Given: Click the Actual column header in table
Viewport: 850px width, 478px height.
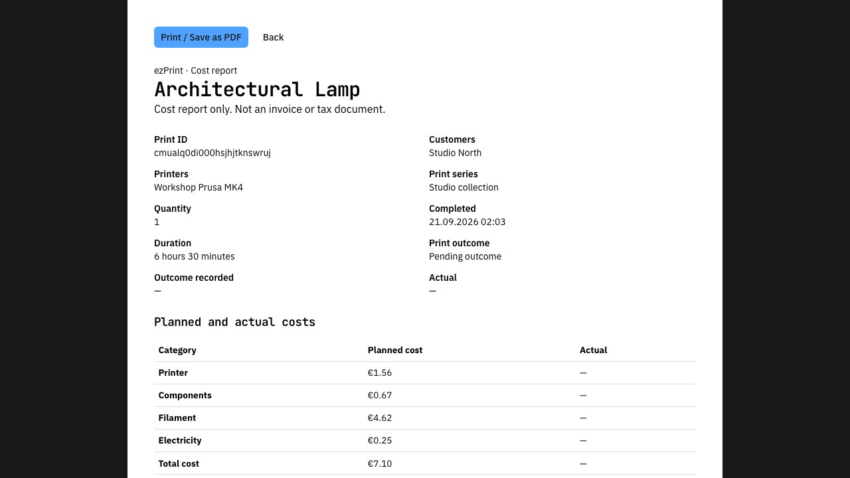Looking at the screenshot, I should click(593, 350).
